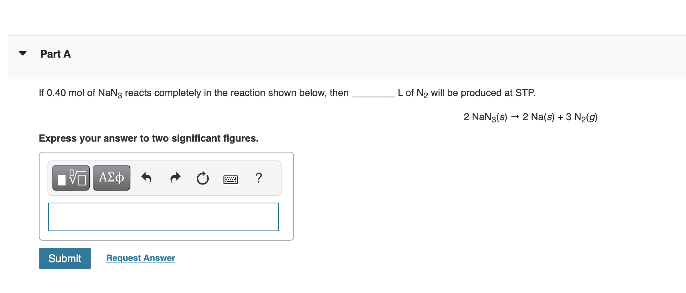Open help question mark icon
The image size is (686, 293).
pos(259,177)
